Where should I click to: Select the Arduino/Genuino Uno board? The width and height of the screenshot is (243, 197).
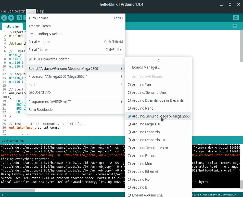(x=149, y=93)
